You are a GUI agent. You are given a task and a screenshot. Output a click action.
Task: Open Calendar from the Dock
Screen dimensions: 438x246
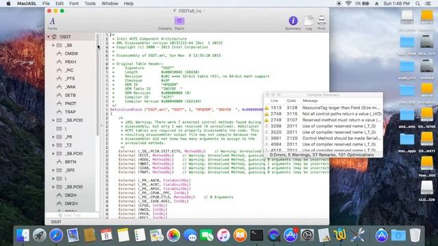tap(107, 235)
